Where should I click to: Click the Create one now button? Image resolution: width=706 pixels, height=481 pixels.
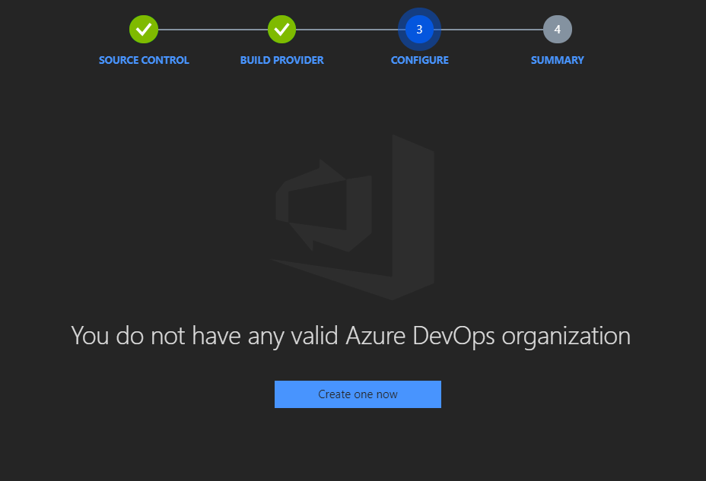[x=358, y=394]
